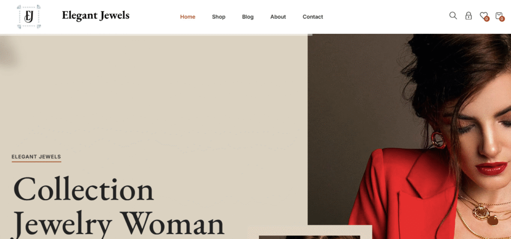View wishlist via heart icon
The image size is (511, 239).
coord(484,15)
